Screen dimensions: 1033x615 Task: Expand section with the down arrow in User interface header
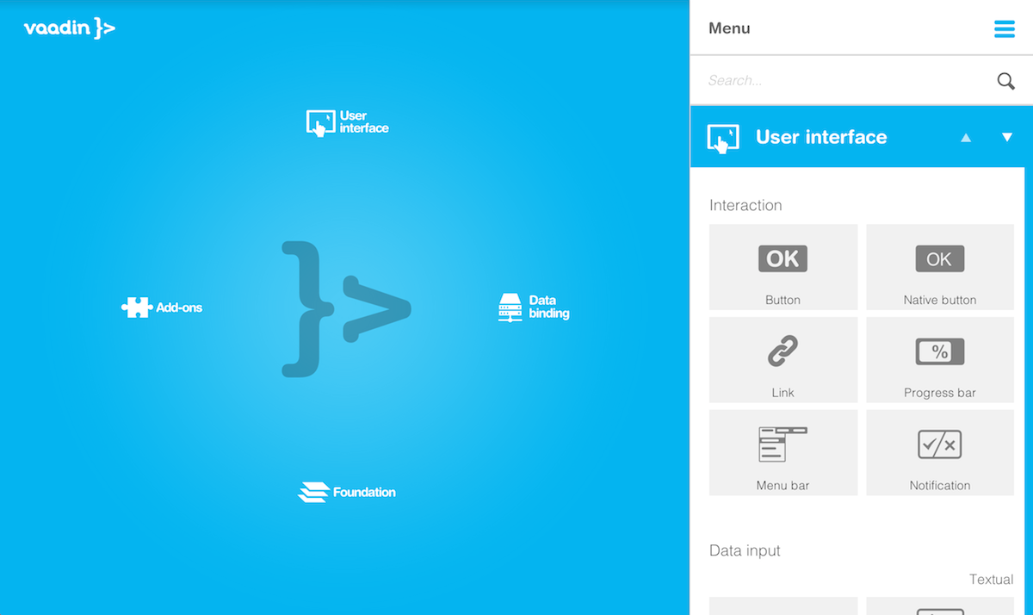(1007, 138)
